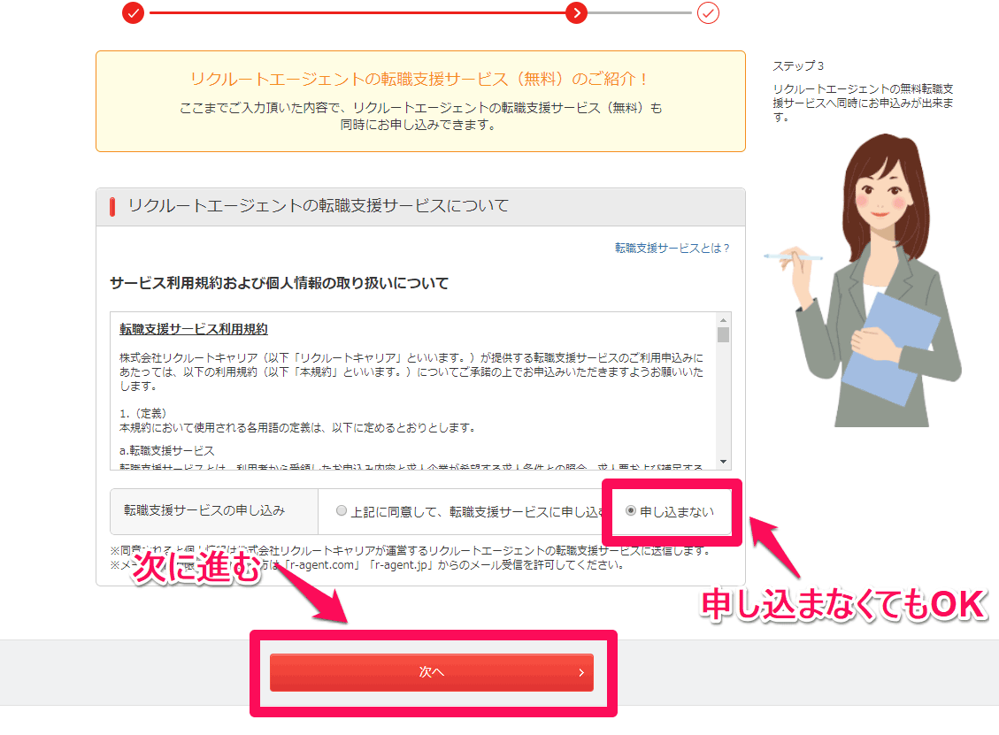The width and height of the screenshot is (999, 735).
Task: Click the final step outlined checkmark icon
Action: coord(708,12)
